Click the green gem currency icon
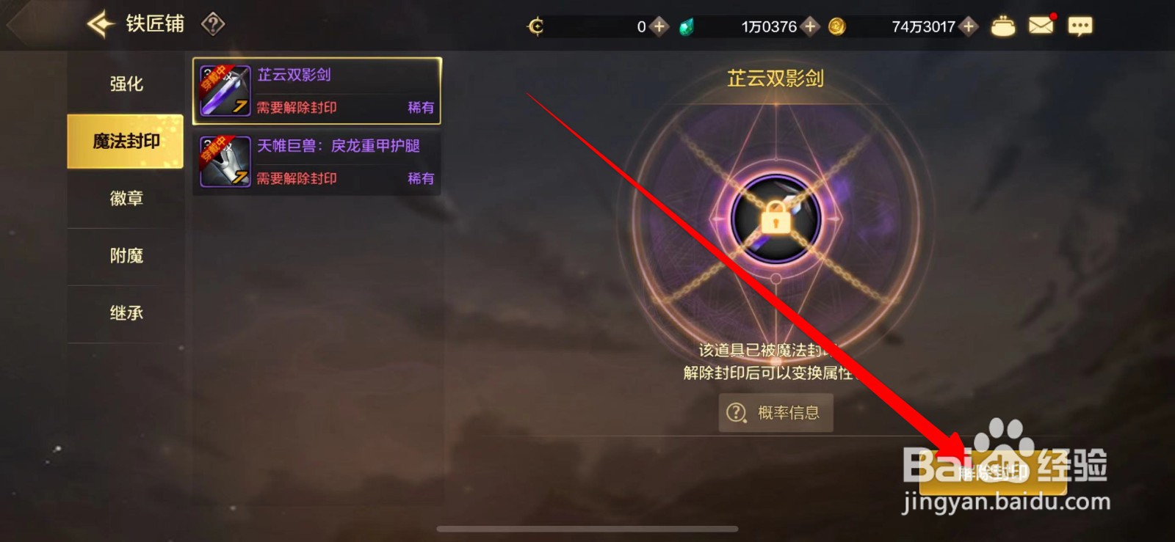 [x=687, y=27]
